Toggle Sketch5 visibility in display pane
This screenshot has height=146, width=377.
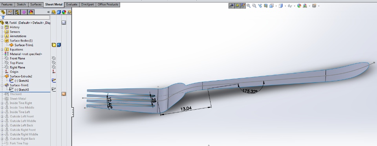54,89
